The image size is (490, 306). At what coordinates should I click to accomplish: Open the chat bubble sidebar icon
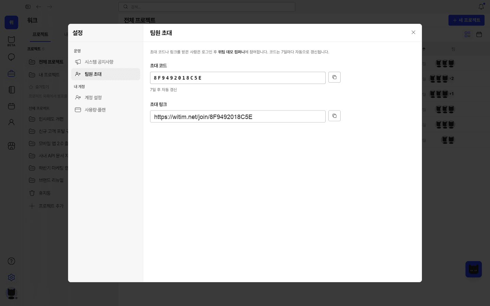click(11, 57)
